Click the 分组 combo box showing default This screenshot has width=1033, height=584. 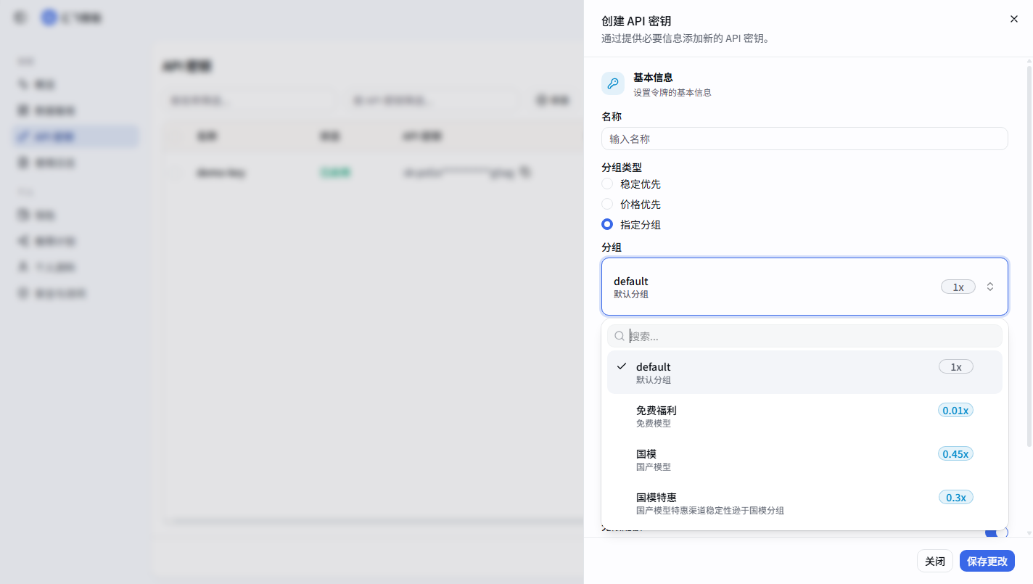click(804, 287)
